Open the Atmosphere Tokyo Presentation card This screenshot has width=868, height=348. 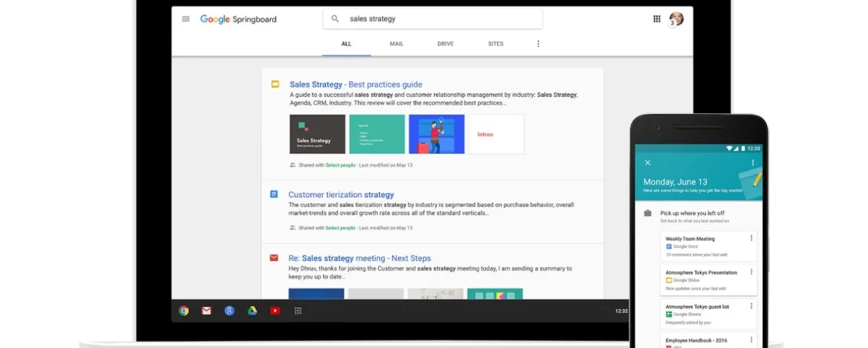(709, 280)
